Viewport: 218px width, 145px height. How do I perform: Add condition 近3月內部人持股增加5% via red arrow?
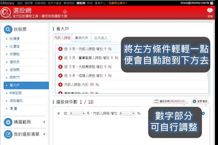[60, 49]
